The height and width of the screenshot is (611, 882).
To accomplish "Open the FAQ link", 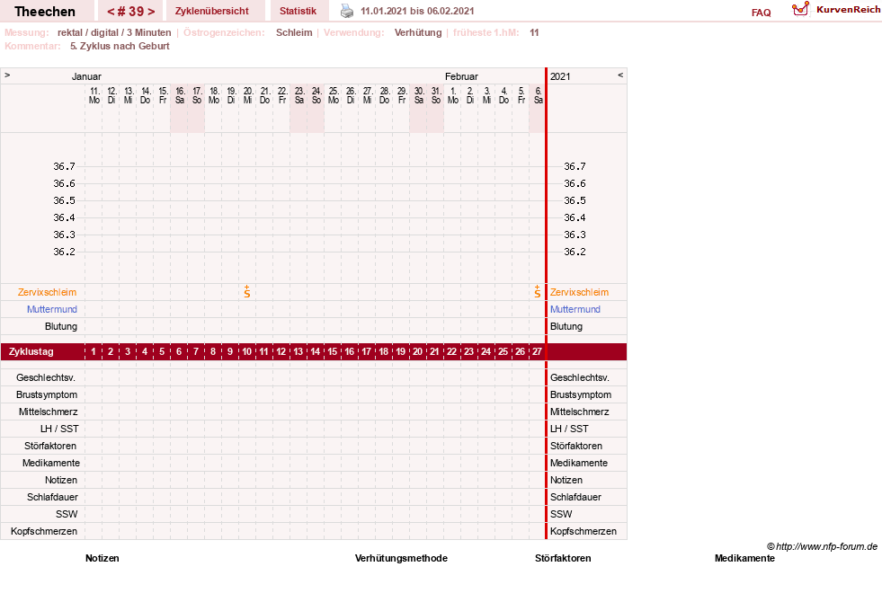I will pyautogui.click(x=761, y=13).
